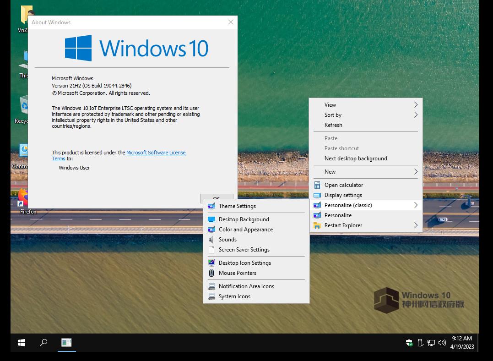This screenshot has width=493, height=361.
Task: Choose System Icons entry
Action: point(256,296)
